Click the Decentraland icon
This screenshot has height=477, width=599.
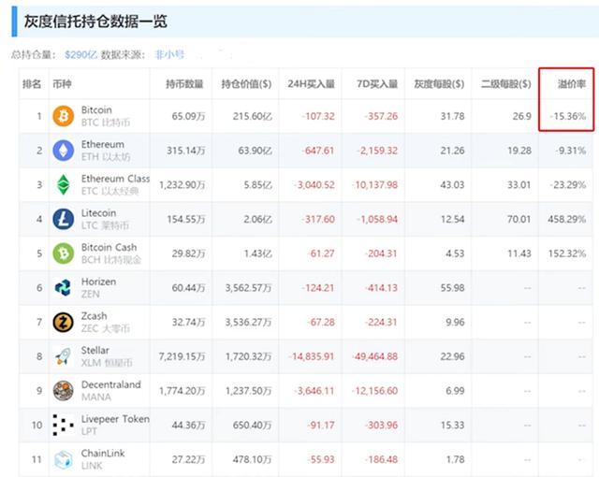point(63,391)
